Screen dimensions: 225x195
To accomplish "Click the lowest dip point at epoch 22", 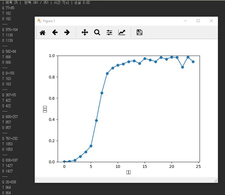I will (182, 67).
